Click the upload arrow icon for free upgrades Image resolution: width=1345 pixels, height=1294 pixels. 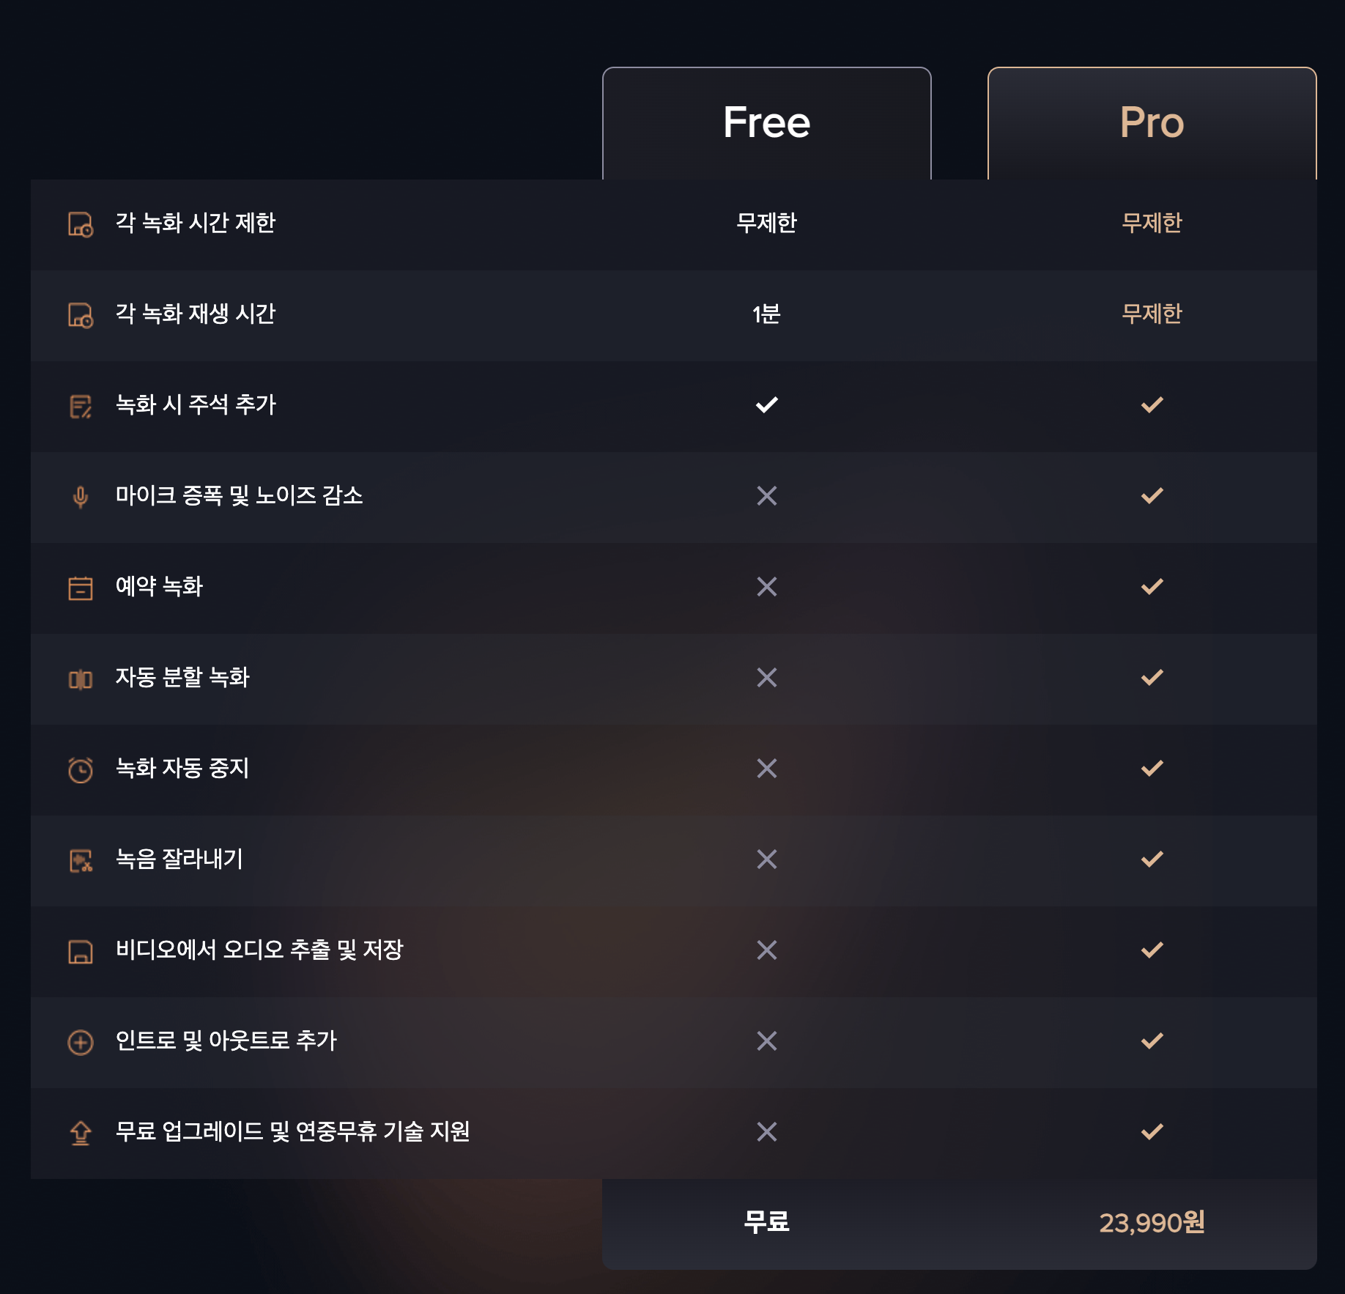(81, 1133)
